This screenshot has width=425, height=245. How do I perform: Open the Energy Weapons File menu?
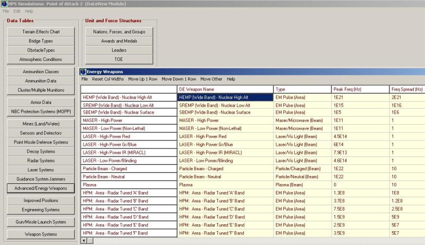[84, 79]
